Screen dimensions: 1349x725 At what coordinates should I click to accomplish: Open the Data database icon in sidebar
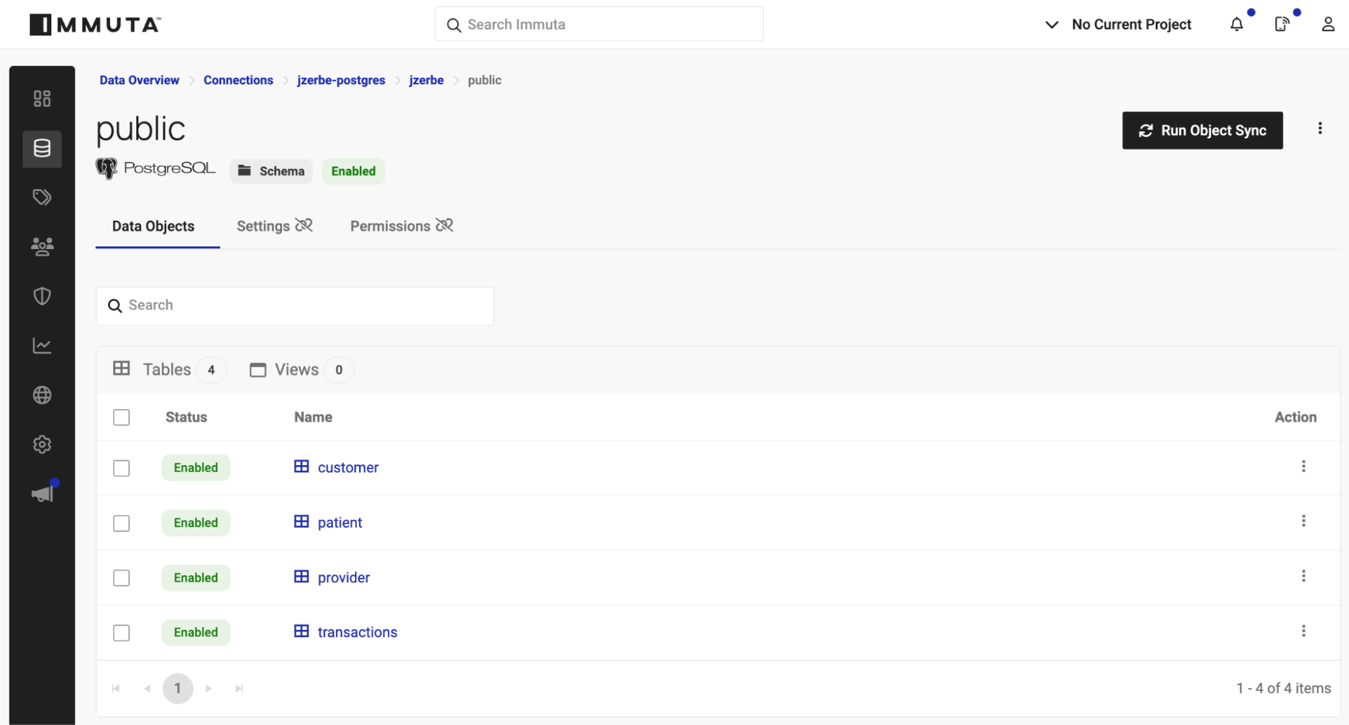42,149
